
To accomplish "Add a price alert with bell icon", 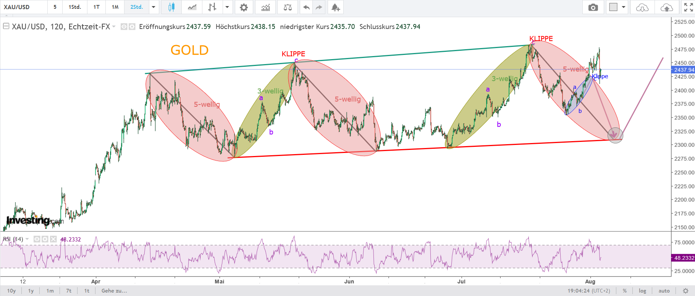I will (336, 7).
